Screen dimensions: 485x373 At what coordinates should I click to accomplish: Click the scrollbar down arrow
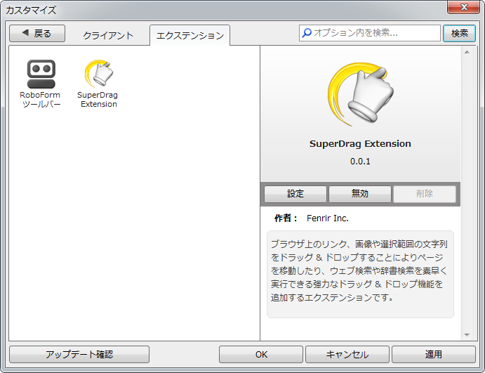(467, 335)
